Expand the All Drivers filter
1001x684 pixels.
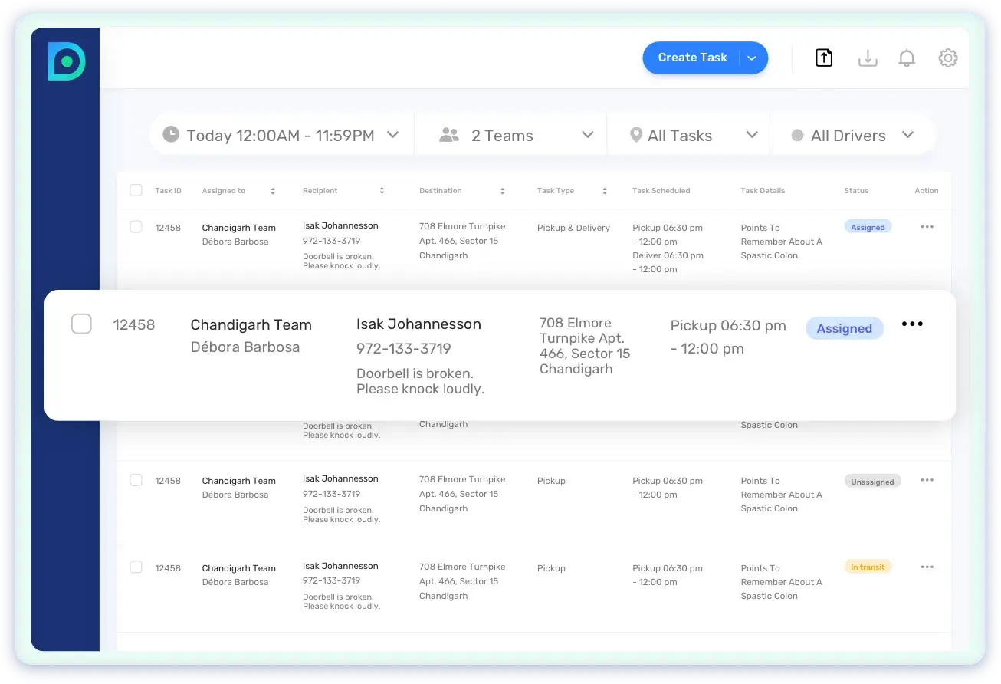tap(852, 136)
